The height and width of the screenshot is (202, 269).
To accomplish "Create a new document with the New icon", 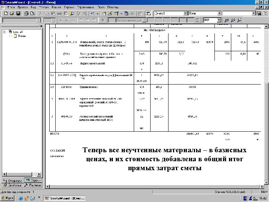I will pyautogui.click(x=6, y=13).
